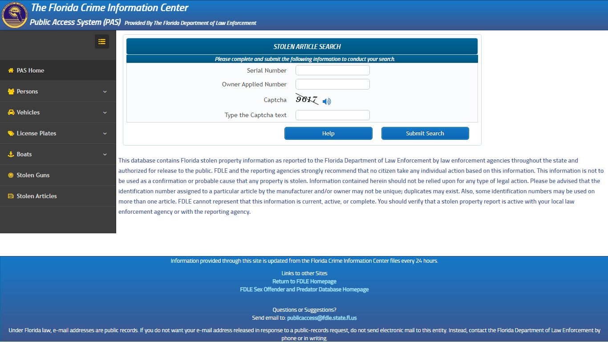Open the Vehicles menu item
The height and width of the screenshot is (342, 608).
pos(58,112)
